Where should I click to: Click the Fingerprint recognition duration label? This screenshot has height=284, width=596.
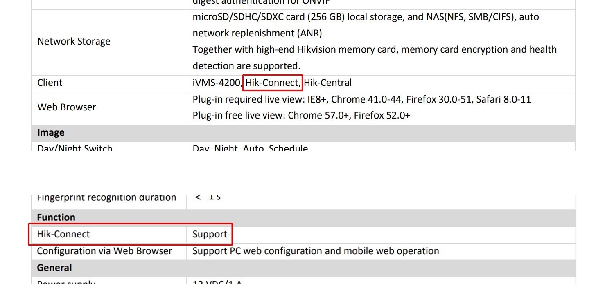[x=106, y=198]
